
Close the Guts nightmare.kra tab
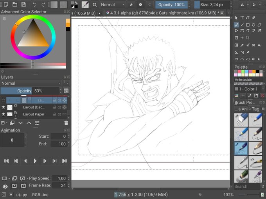(x=222, y=13)
